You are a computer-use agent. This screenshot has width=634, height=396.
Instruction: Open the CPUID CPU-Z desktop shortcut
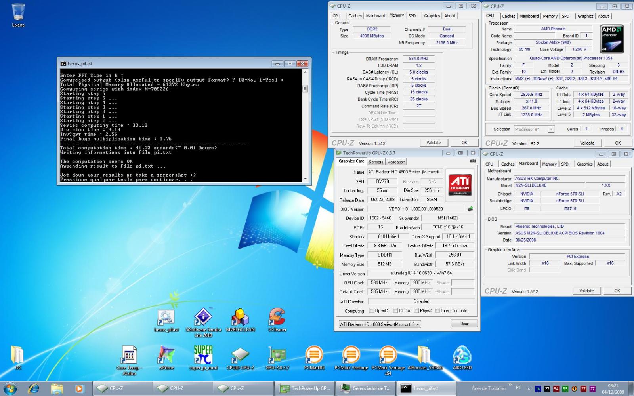pyautogui.click(x=240, y=358)
